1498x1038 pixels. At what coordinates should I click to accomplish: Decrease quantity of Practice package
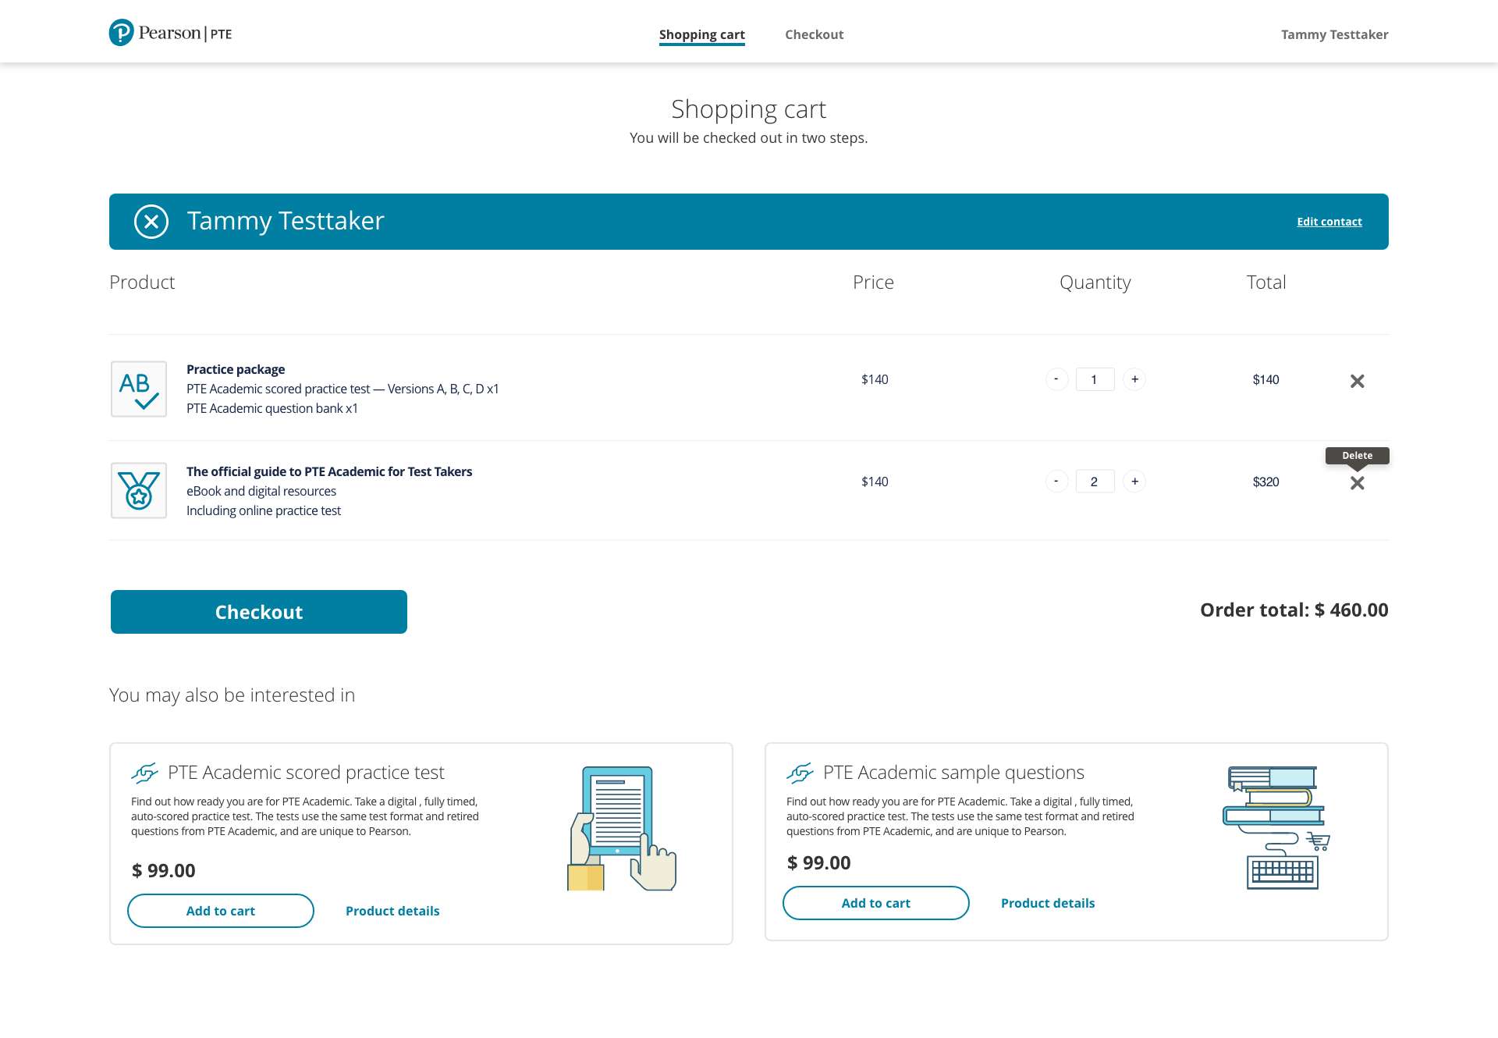[1056, 379]
